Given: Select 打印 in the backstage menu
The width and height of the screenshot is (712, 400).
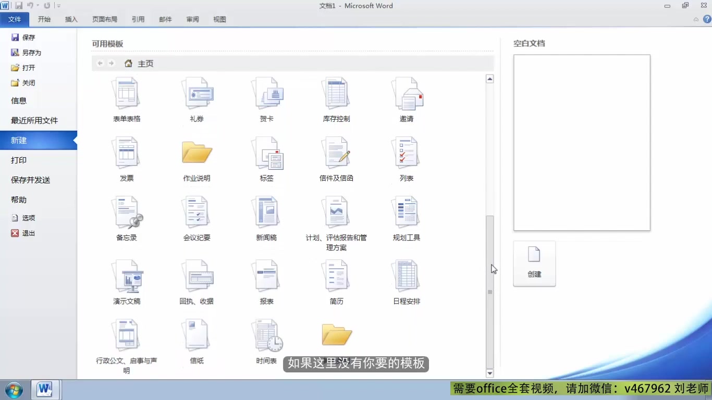Looking at the screenshot, I should point(19,160).
